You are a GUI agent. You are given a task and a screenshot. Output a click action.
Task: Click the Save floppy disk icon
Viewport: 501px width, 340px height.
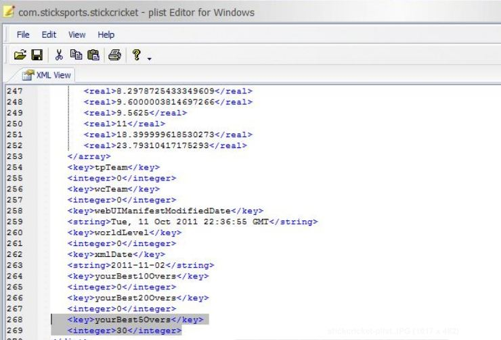pos(38,55)
